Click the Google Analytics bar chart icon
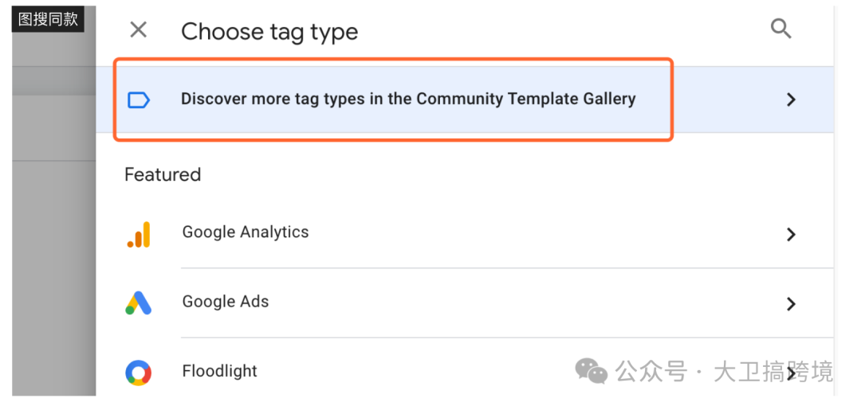861x406 pixels. [139, 234]
